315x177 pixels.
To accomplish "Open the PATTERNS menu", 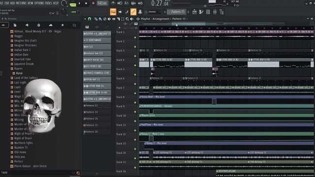I will [21, 3].
